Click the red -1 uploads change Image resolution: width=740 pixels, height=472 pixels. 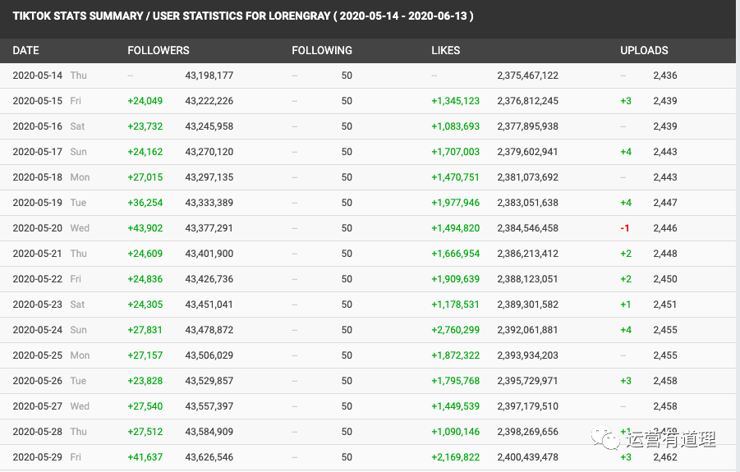[625, 228]
